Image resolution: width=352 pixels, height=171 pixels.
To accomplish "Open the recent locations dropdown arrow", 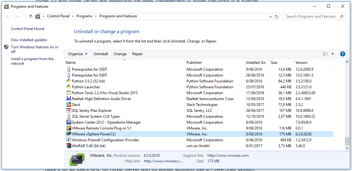I will coord(24,16).
